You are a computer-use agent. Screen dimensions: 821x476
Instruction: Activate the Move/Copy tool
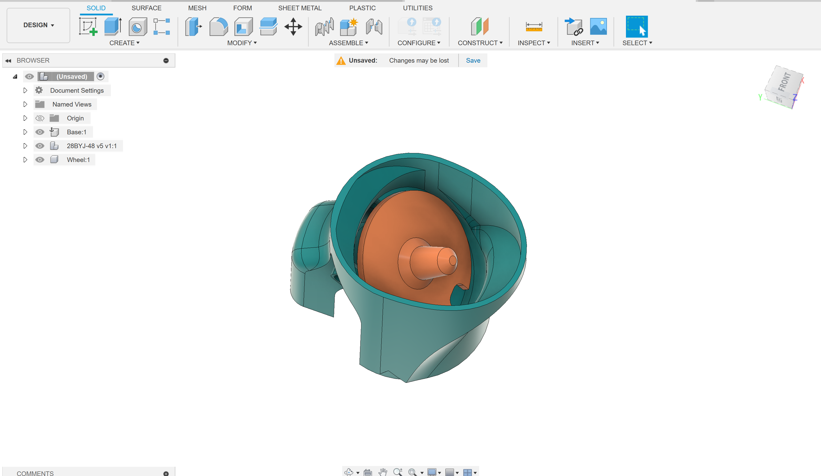[293, 27]
